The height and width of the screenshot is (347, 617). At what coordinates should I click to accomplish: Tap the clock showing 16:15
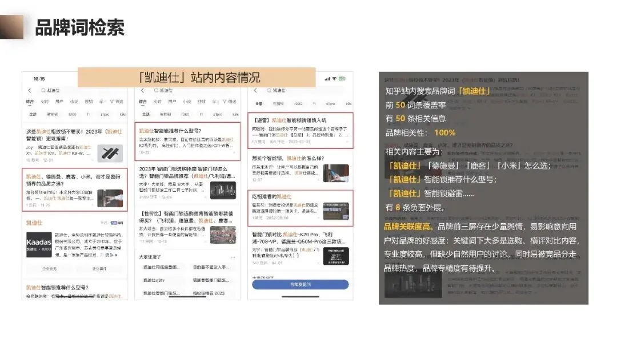pos(38,79)
